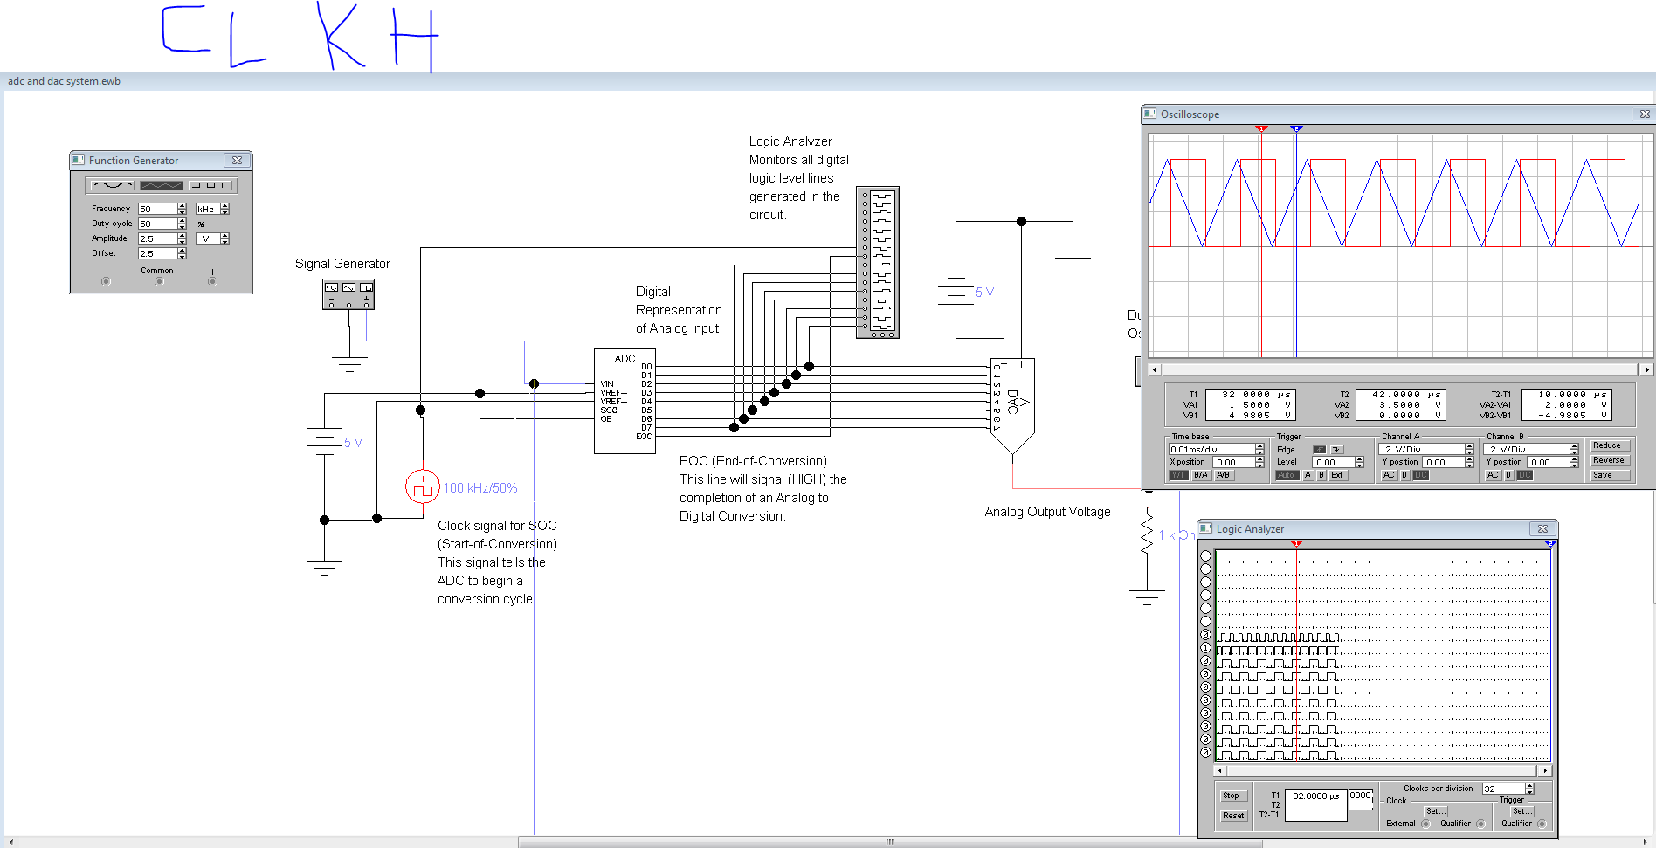Click the Function Generator window title icon
This screenshot has height=848, width=1656.
[x=79, y=160]
